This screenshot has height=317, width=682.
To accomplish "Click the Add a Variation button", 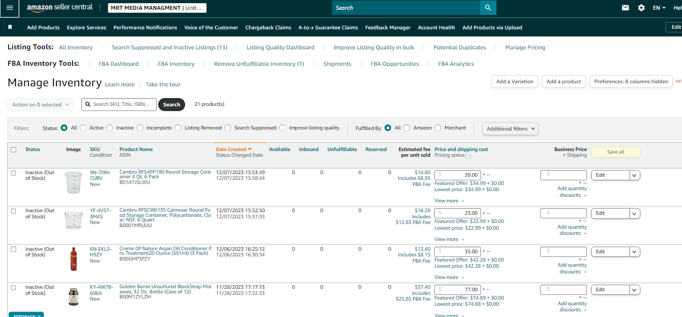I will point(515,81).
